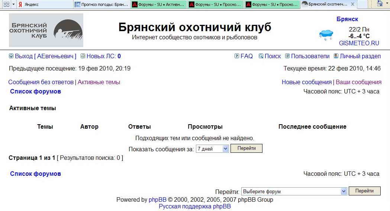Switch to the 'Прогноз погоды' browser tab

101,4
